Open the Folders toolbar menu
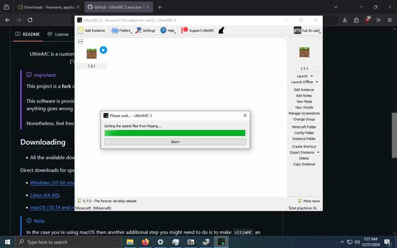This screenshot has height=248, width=397. click(x=122, y=30)
